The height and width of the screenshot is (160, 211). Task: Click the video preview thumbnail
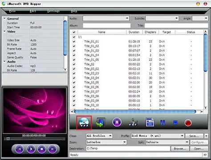tap(35, 111)
